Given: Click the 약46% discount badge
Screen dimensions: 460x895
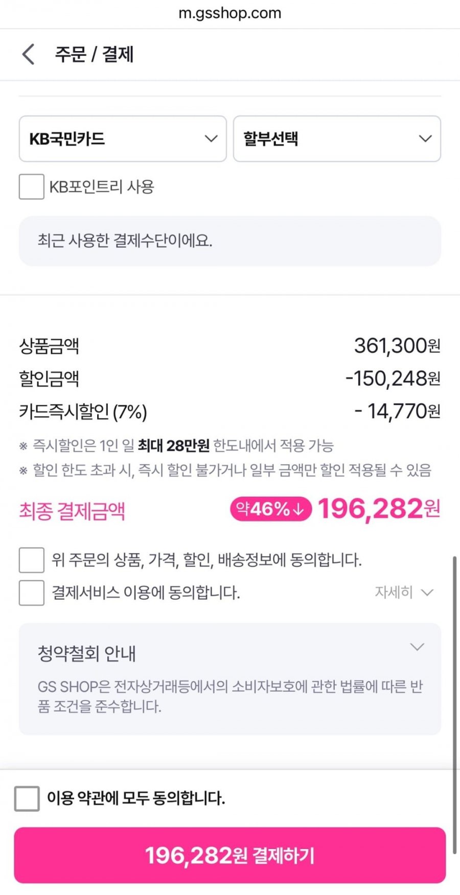Looking at the screenshot, I should [271, 509].
